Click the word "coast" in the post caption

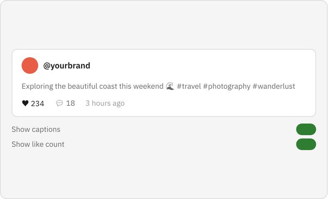(x=109, y=86)
